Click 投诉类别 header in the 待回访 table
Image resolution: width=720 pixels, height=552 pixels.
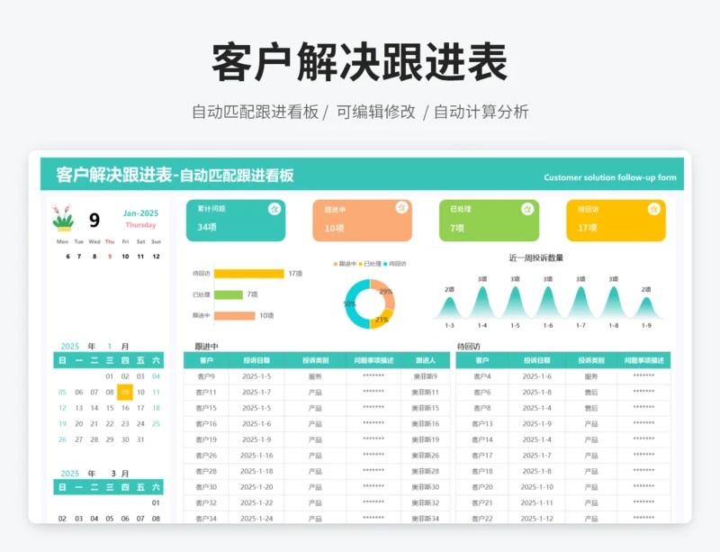(590, 360)
